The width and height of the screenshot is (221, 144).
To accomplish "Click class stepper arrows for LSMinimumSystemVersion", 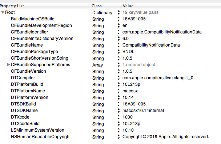I will pyautogui.click(x=118, y=130).
